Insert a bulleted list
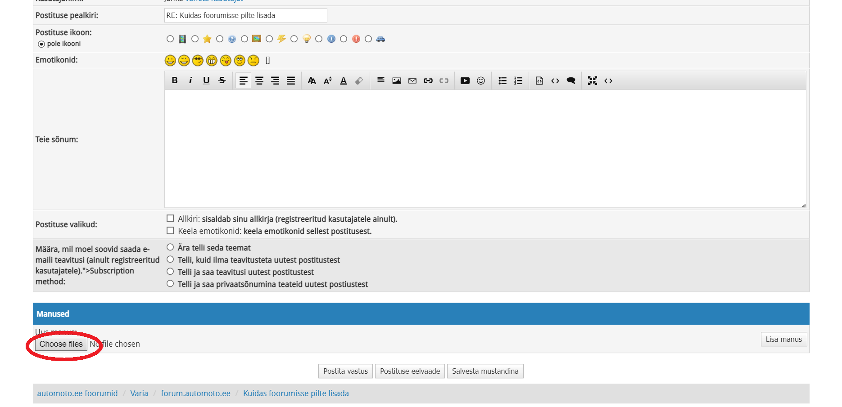842x407 pixels. pos(502,81)
